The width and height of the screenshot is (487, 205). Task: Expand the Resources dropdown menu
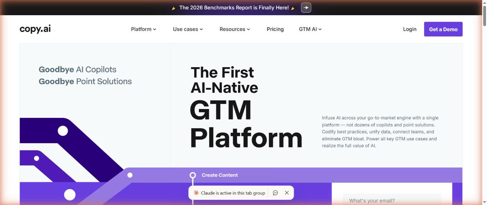(235, 29)
